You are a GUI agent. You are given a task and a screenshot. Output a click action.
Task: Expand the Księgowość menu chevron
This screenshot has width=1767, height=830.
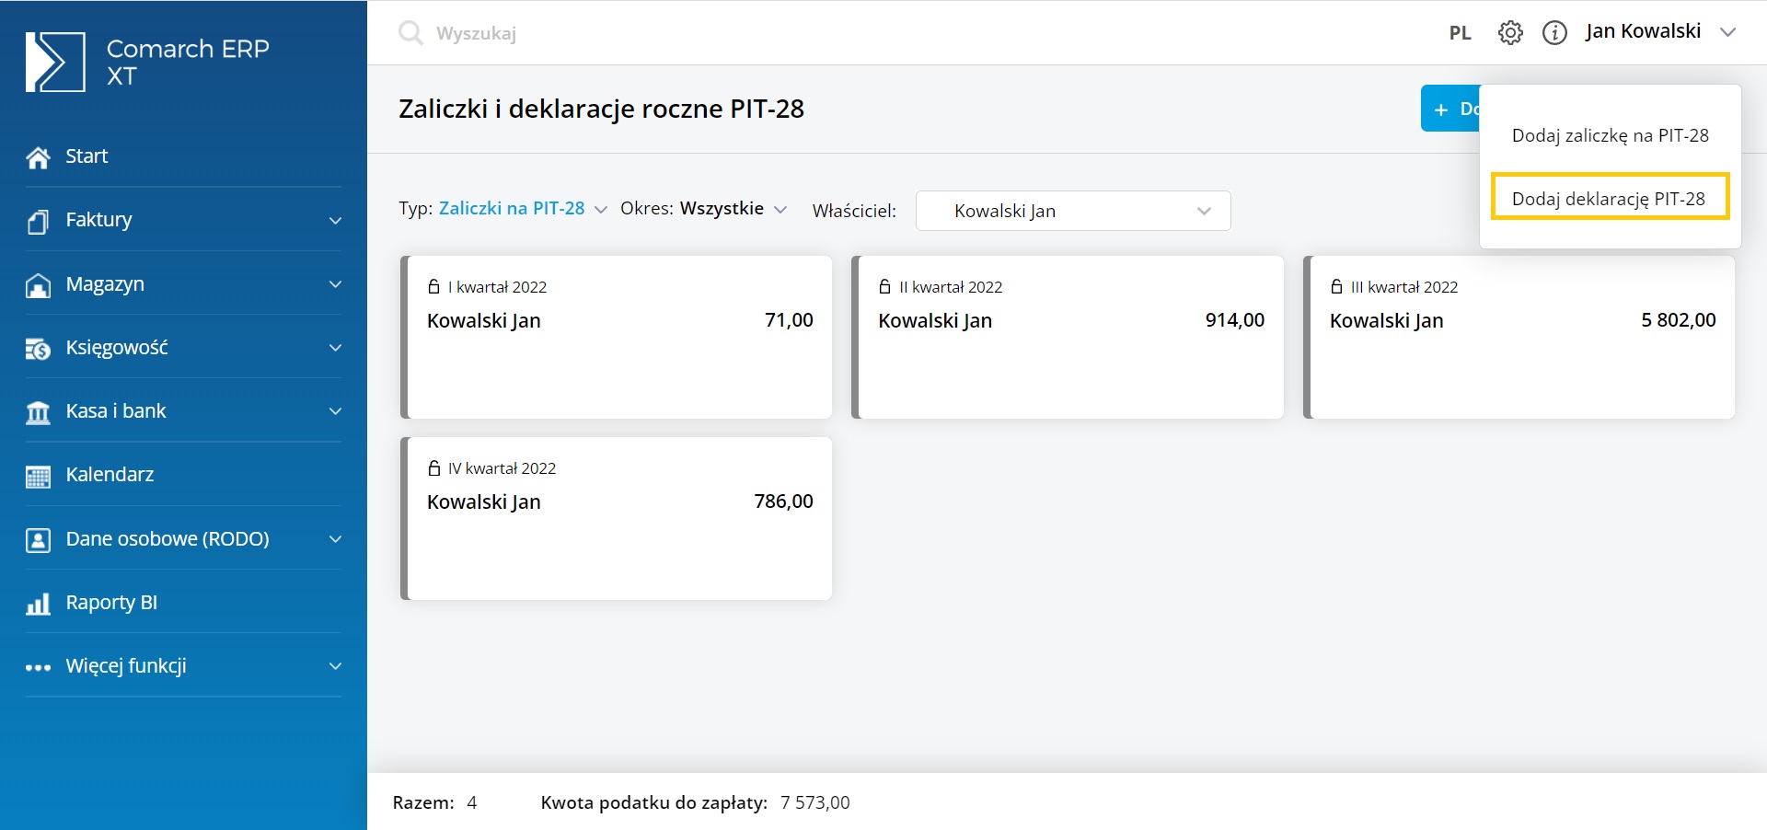(335, 348)
